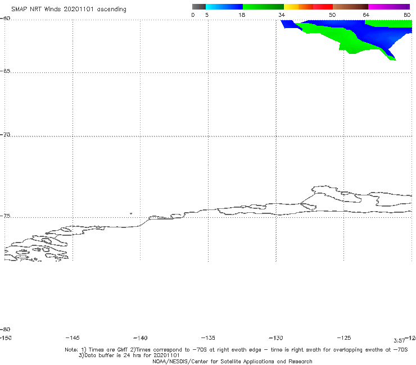Click the longitude label '-150'
The height and width of the screenshot is (365, 416).
[6, 338]
